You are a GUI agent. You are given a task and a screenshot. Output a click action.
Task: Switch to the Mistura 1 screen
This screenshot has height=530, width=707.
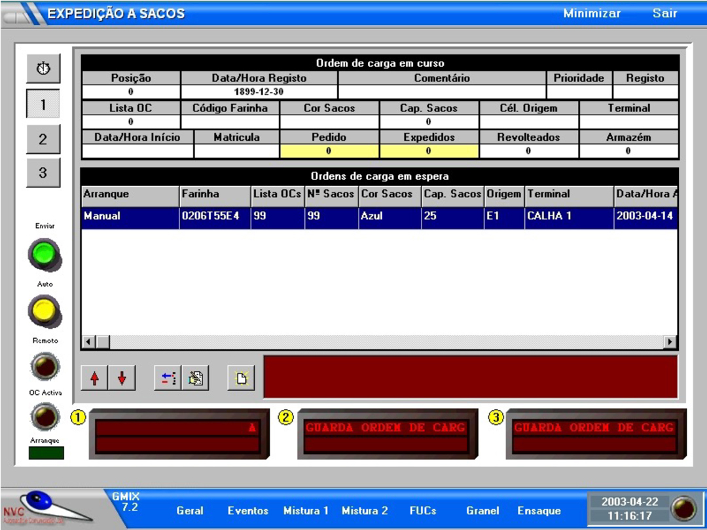coord(306,510)
